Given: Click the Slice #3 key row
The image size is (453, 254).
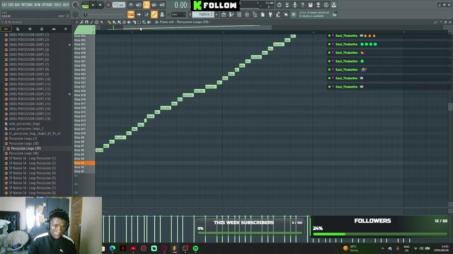Looking at the screenshot, I should tap(85, 163).
